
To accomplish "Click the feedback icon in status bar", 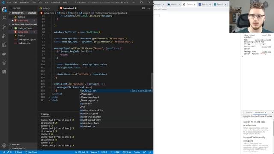I will (x=144, y=152).
